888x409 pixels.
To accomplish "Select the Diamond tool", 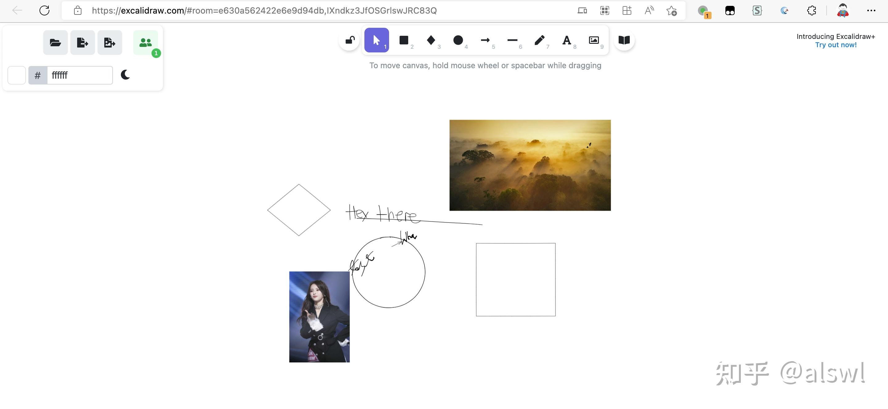I will (x=431, y=40).
